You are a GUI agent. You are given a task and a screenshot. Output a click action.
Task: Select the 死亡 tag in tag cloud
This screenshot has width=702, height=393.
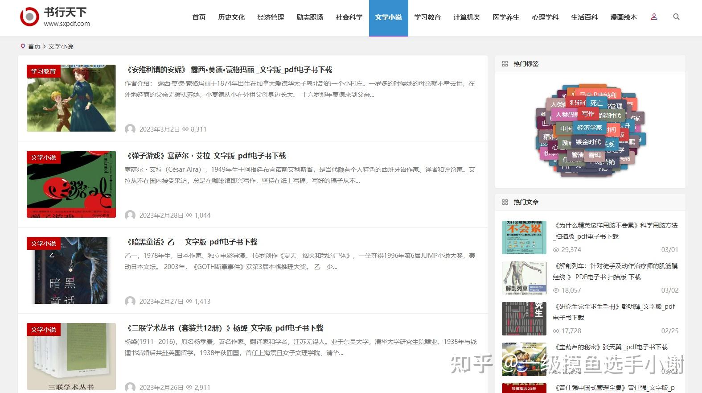596,103
